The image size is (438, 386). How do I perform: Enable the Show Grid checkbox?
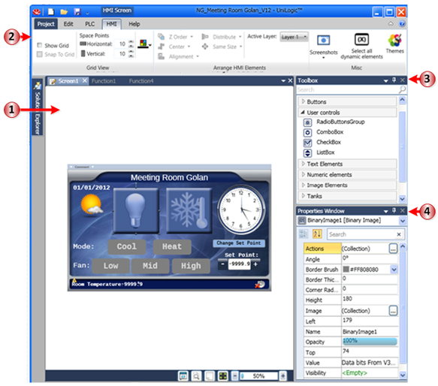(39, 45)
